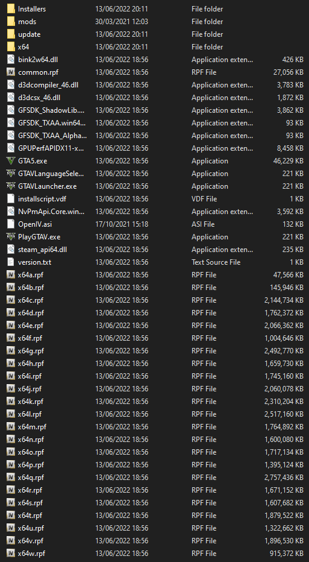Click the GTAVLanguageSelect application icon

click(11, 174)
